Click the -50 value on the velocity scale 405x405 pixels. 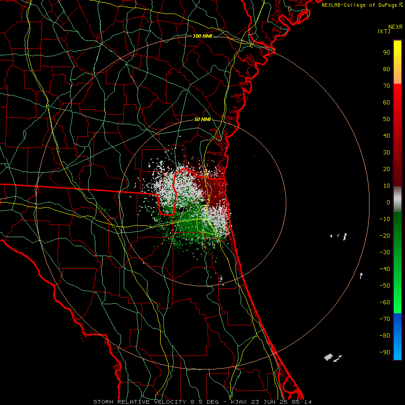pos(385,286)
